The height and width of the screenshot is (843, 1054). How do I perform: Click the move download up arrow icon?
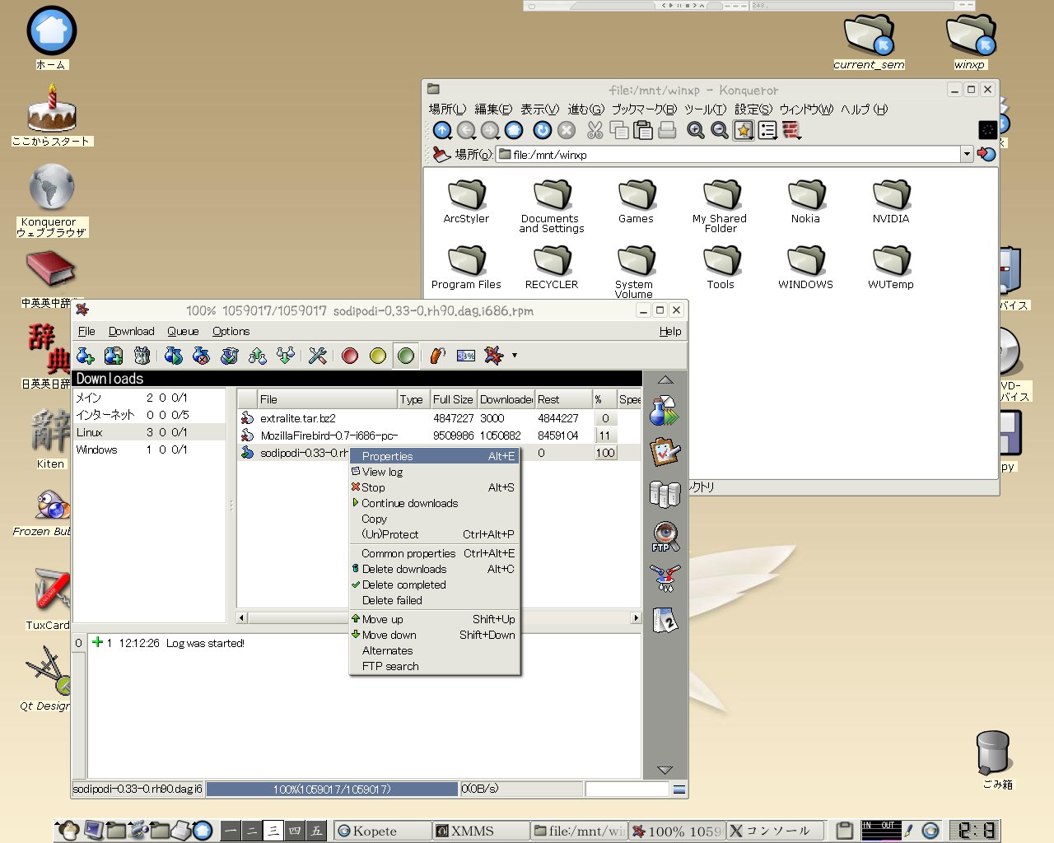tap(258, 356)
